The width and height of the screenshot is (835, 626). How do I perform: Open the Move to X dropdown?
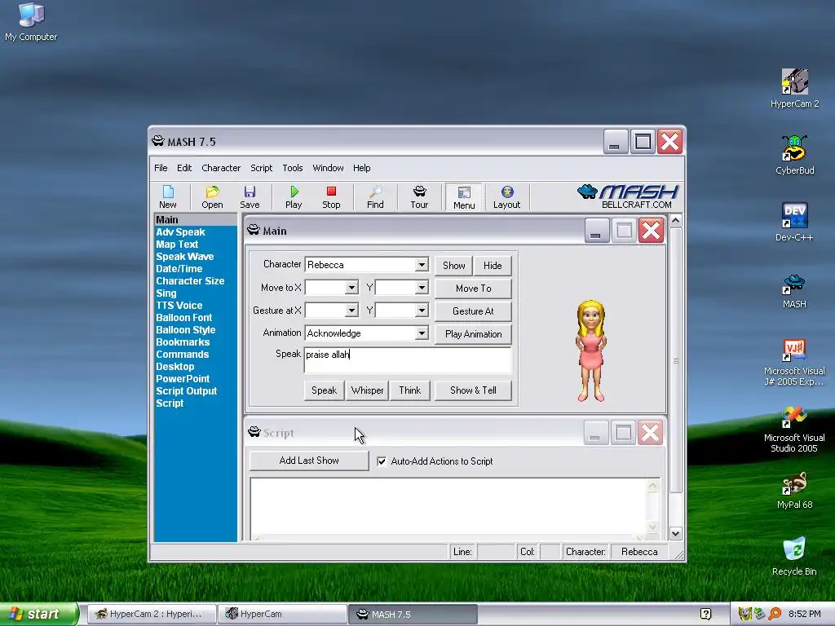click(351, 288)
